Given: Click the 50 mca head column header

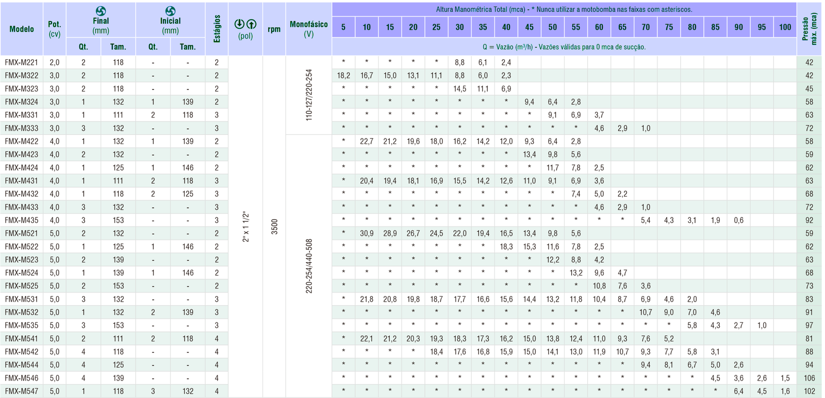Looking at the screenshot, I should [x=553, y=27].
